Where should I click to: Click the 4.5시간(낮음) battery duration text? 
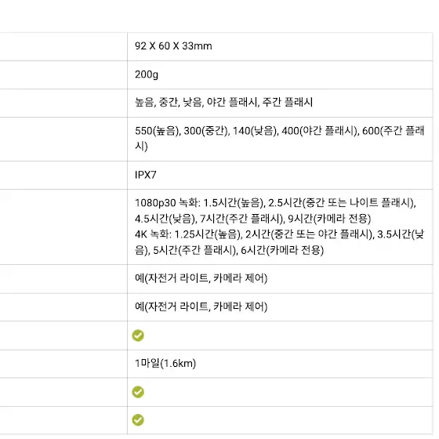(165, 219)
